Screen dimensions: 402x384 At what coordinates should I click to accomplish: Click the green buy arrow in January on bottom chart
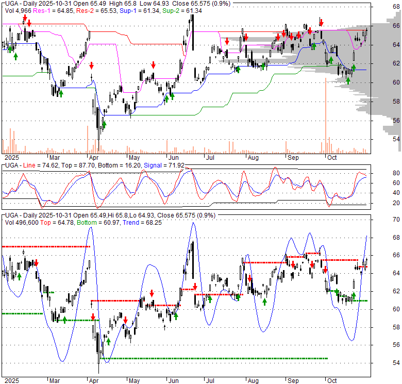(19, 276)
